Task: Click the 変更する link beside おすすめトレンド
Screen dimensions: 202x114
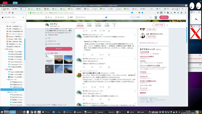Action: [x=158, y=49]
